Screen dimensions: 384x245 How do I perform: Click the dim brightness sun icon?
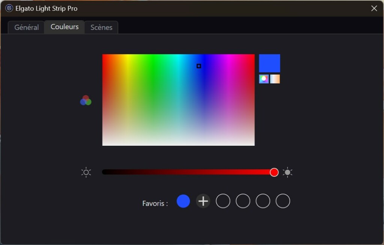click(x=86, y=172)
